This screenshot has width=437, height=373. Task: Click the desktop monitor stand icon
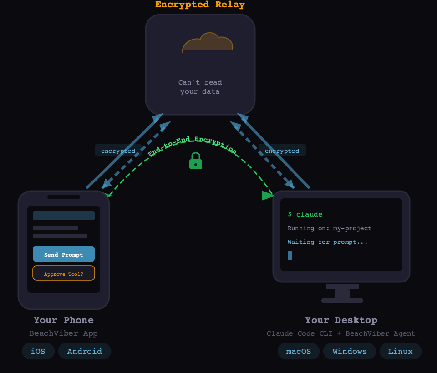342,293
